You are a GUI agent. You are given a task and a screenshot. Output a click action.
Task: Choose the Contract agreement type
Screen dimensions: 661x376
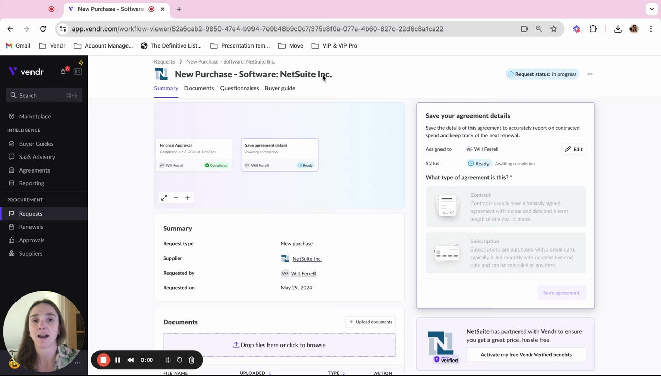506,207
